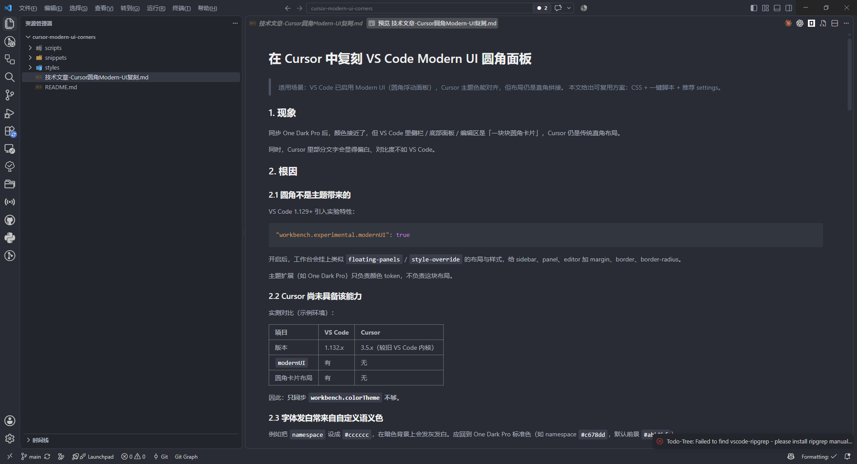Click the Show Source file icon in editor toolbar

823,23
